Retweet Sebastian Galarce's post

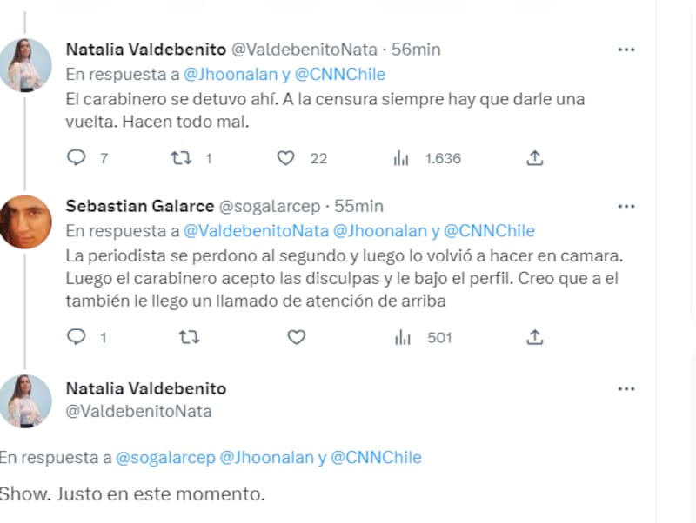point(186,336)
